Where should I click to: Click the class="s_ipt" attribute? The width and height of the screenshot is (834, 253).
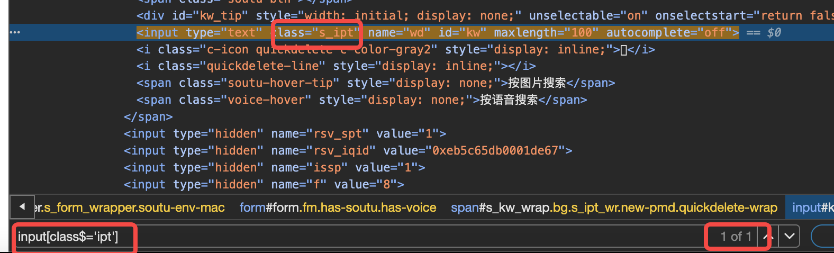(315, 32)
